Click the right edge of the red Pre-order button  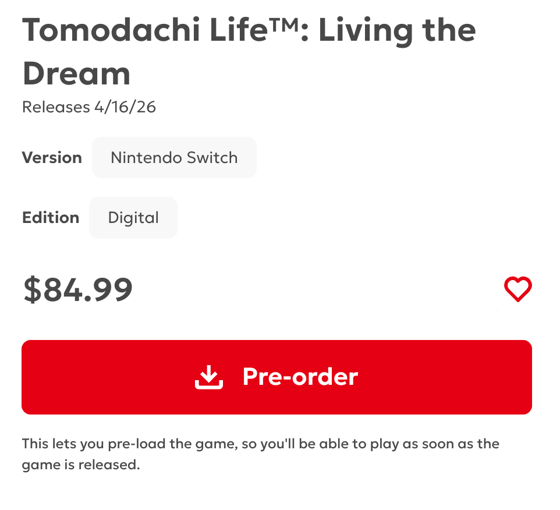click(524, 377)
